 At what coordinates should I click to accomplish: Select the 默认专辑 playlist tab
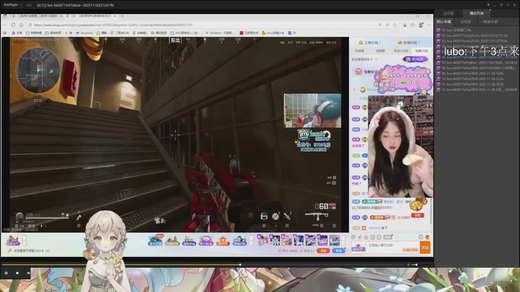pos(444,21)
